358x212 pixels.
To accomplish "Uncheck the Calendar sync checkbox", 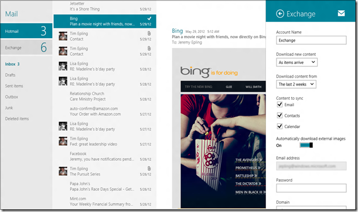I will coord(279,126).
